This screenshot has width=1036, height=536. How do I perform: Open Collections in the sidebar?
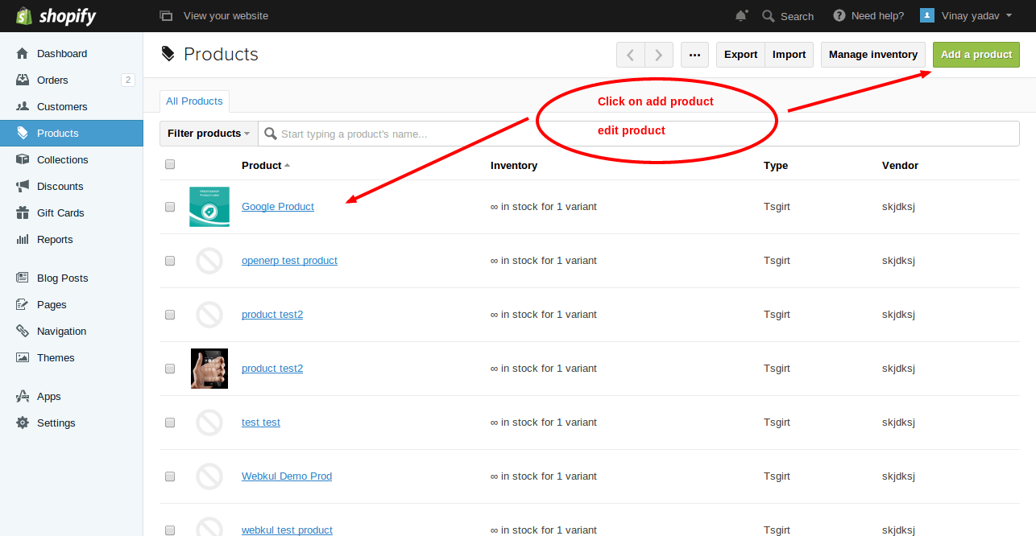click(x=72, y=159)
